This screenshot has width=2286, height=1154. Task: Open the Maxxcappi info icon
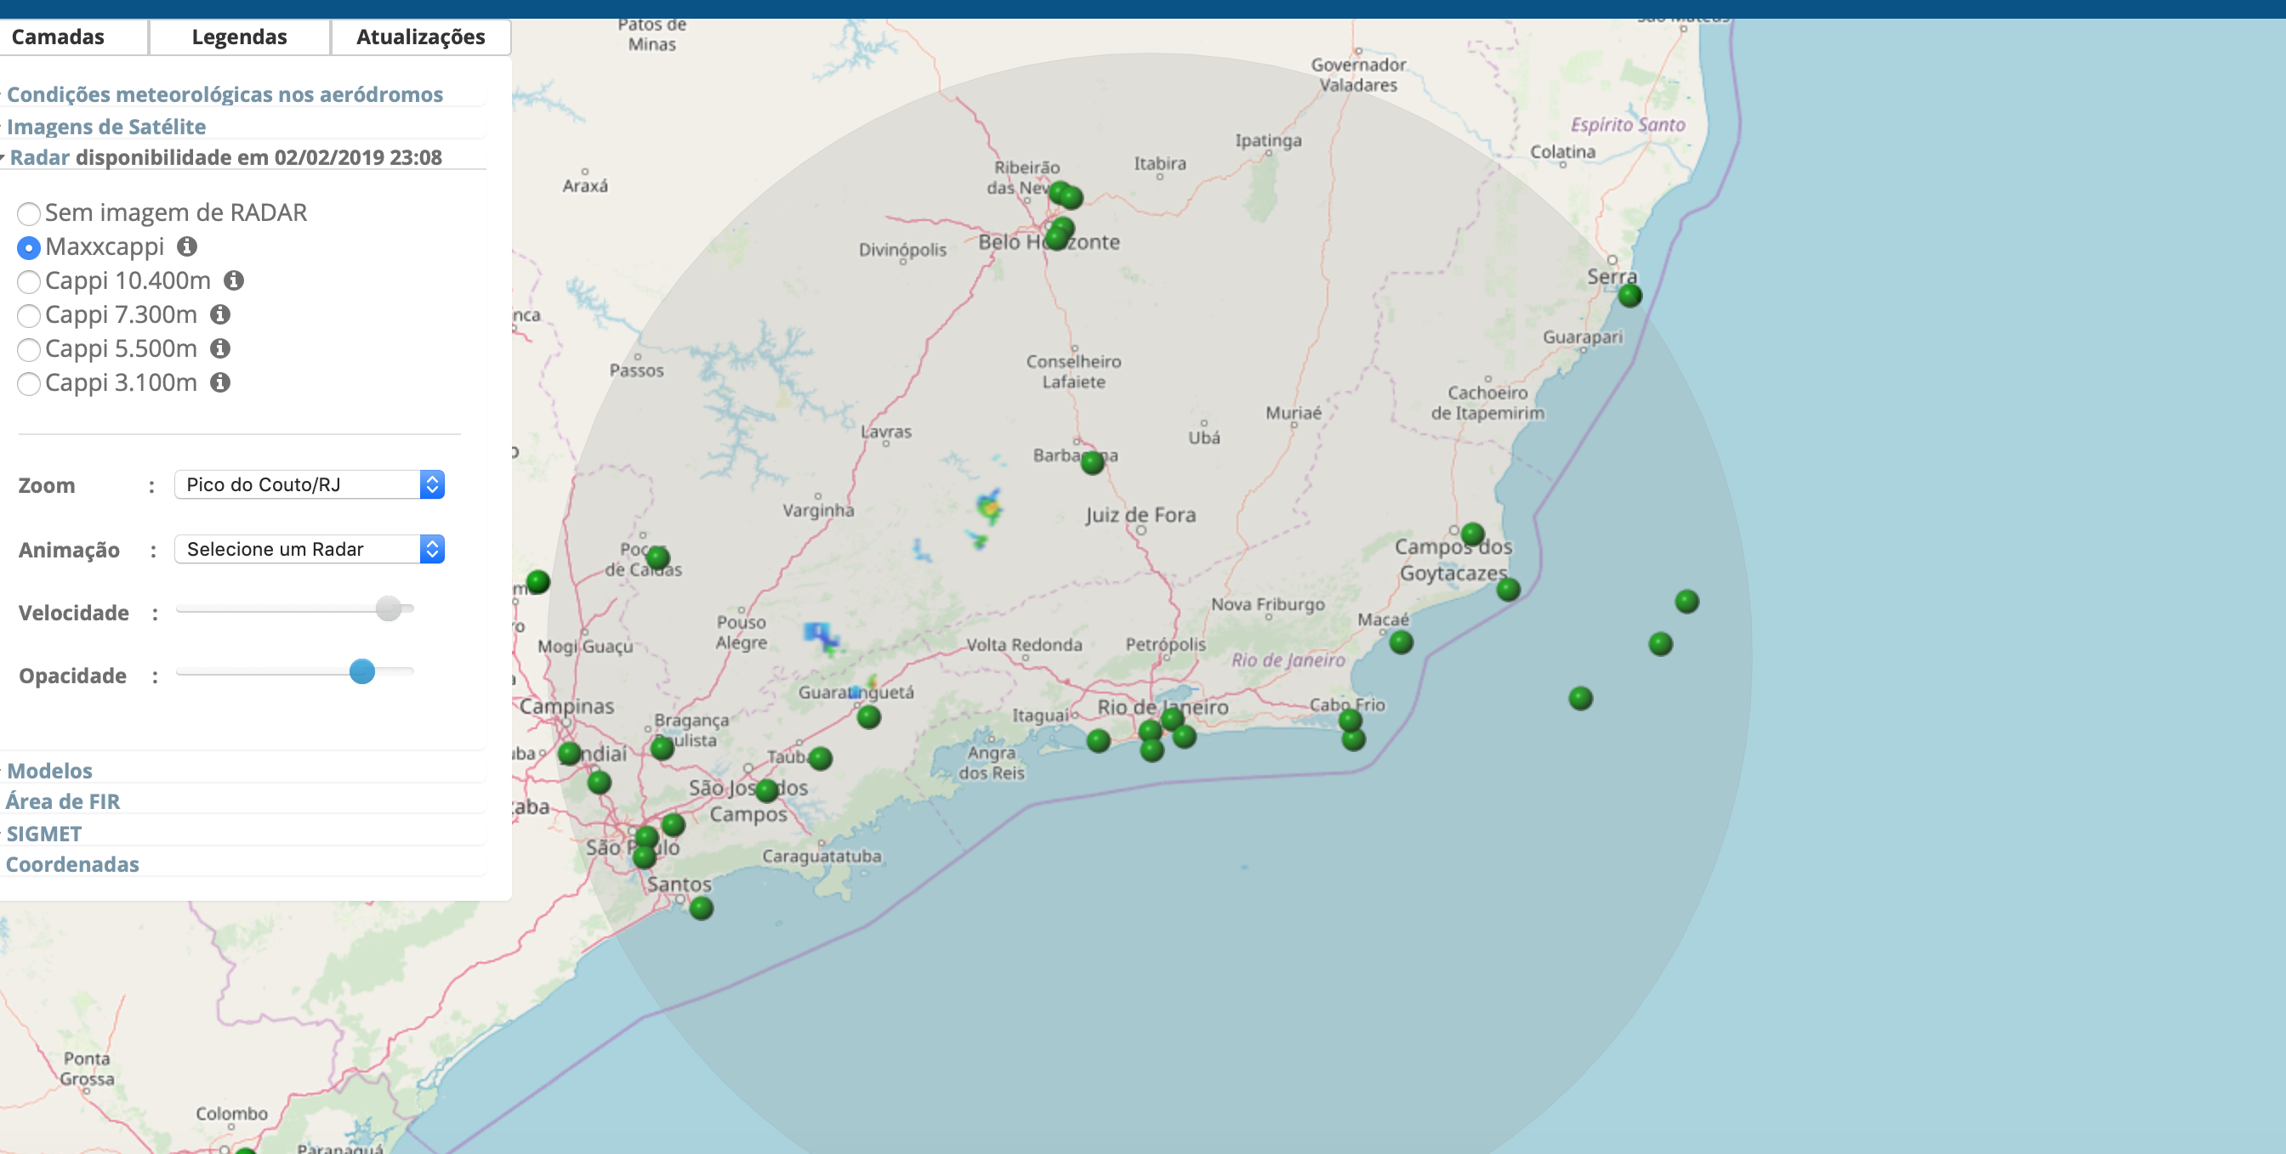click(186, 246)
